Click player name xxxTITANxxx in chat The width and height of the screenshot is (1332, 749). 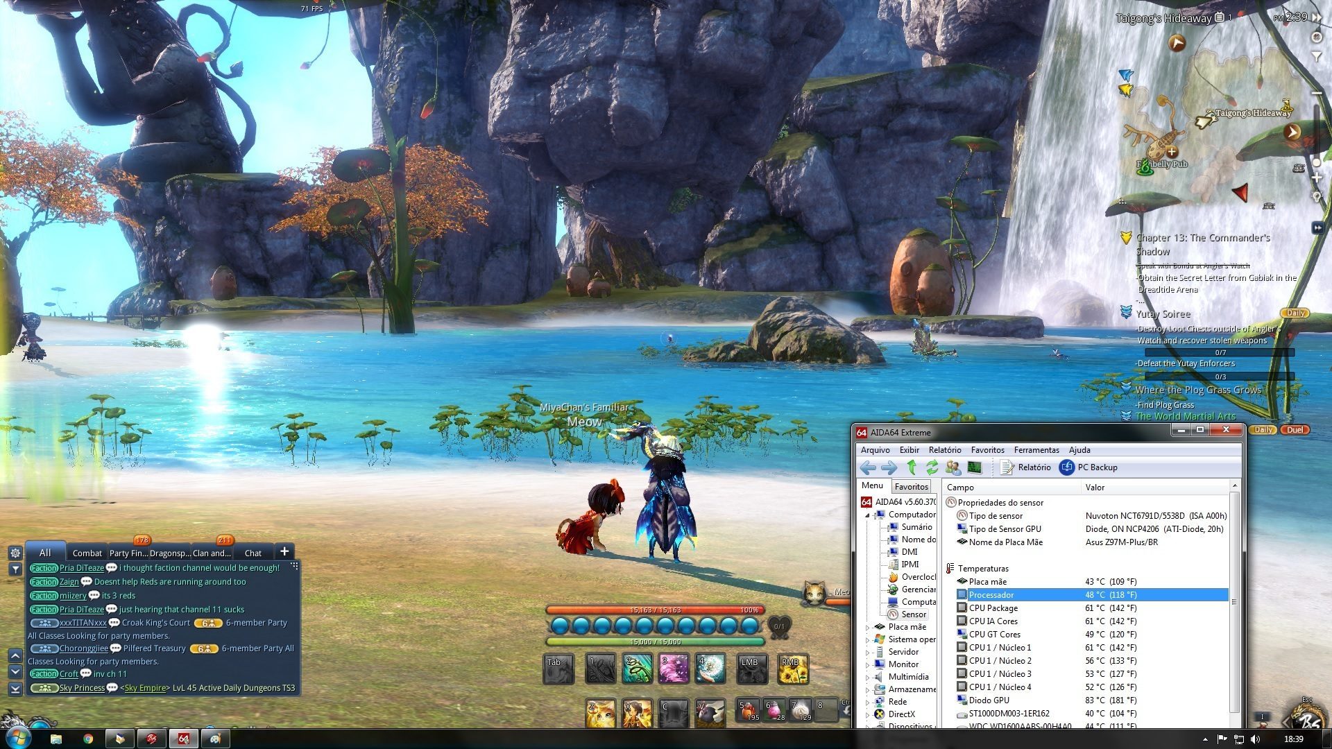tap(83, 623)
